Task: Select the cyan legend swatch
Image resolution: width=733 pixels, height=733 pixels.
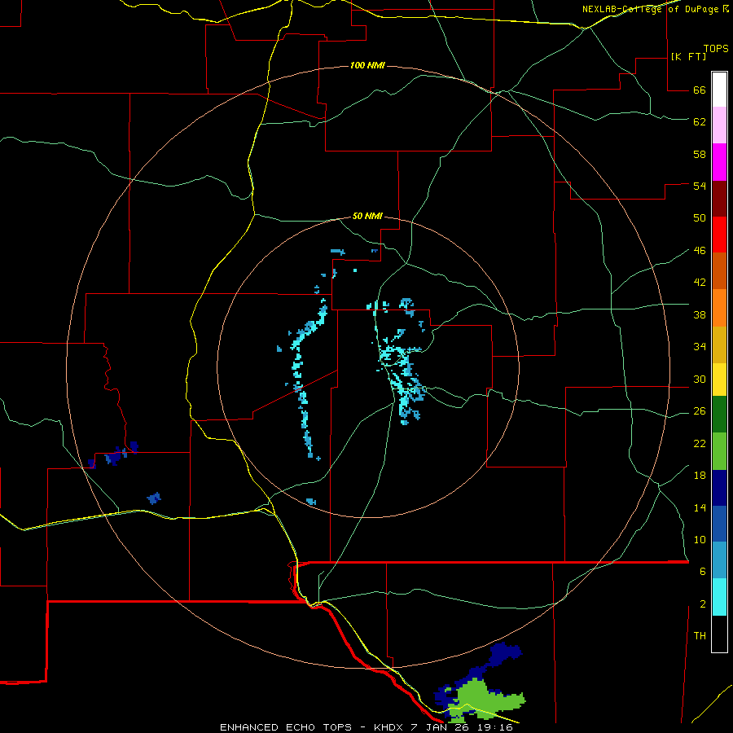Action: click(719, 597)
